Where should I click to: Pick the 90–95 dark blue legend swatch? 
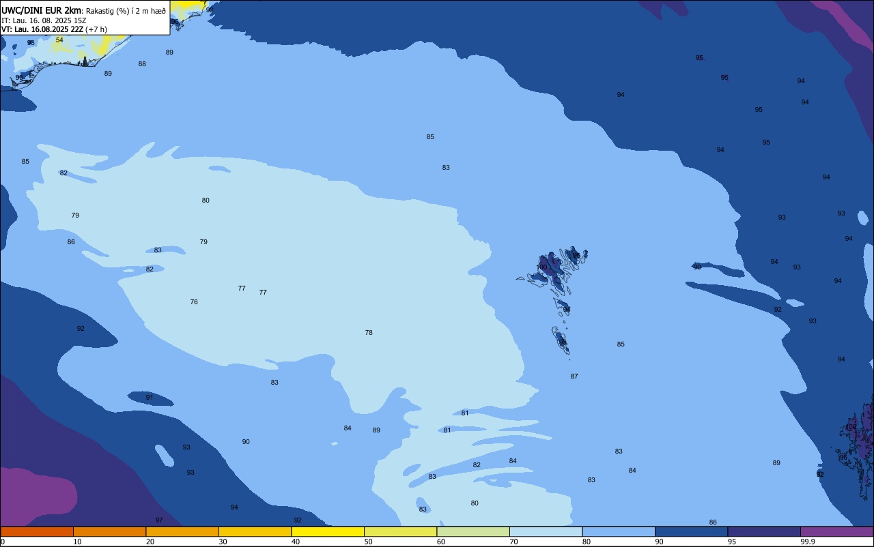tap(691, 531)
